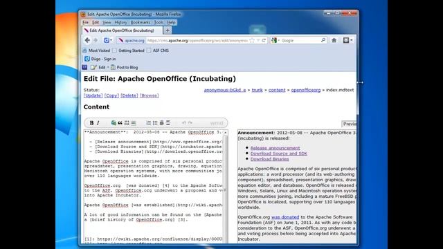Click the add-on icon right of the home button
The image size is (443, 249).
point(346,40)
